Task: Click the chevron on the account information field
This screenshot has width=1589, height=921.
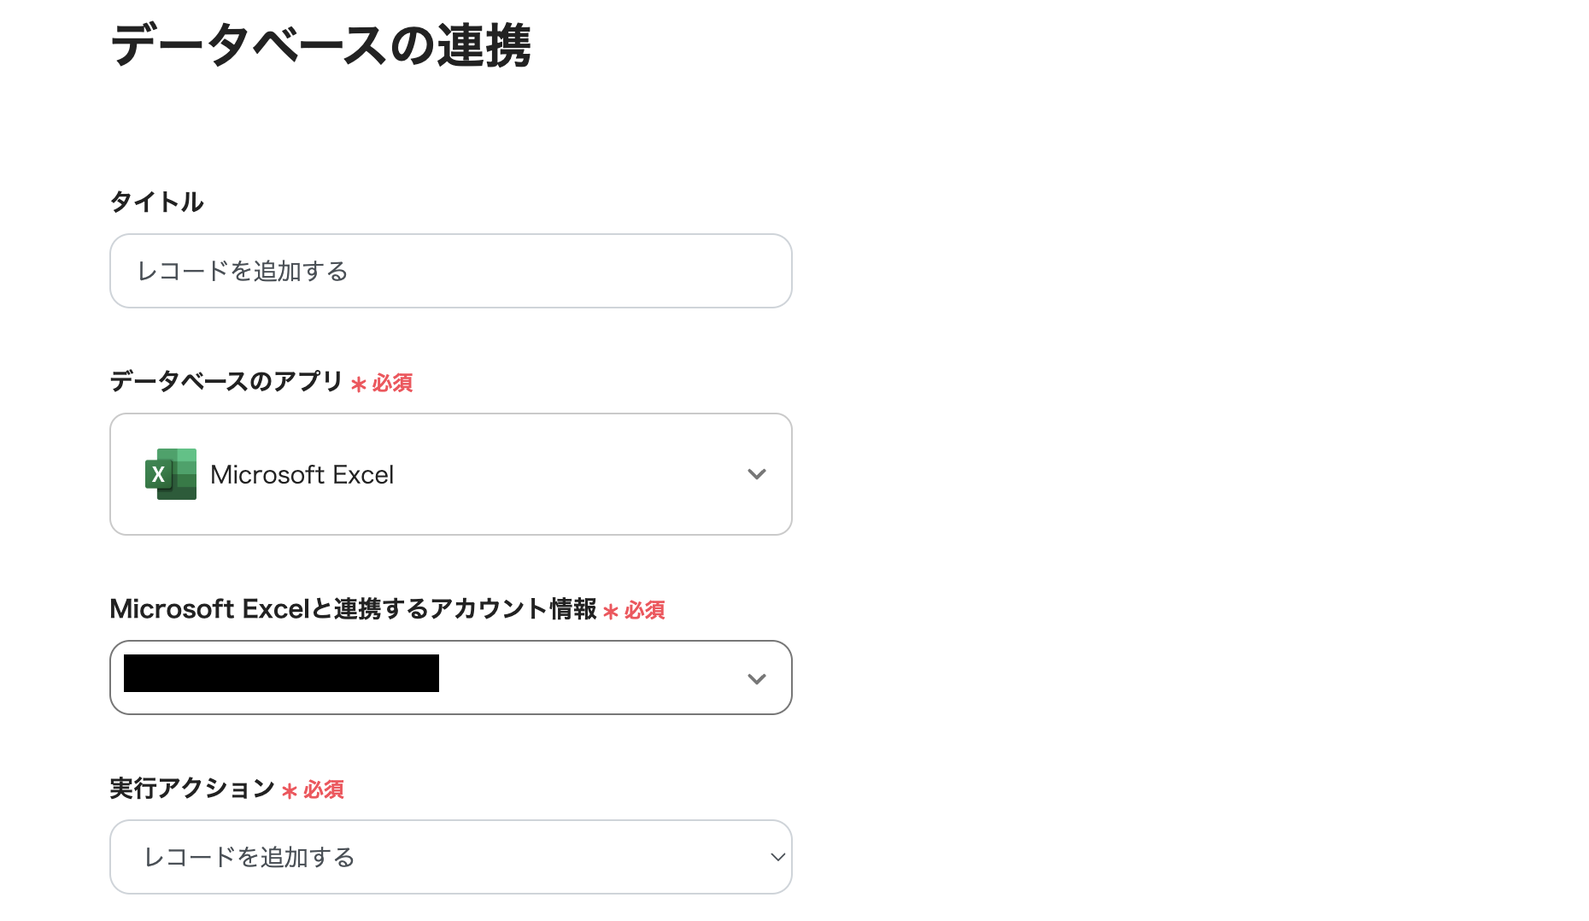Action: 757,678
